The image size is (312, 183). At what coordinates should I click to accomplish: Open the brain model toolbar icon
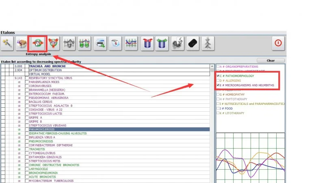coord(22,43)
